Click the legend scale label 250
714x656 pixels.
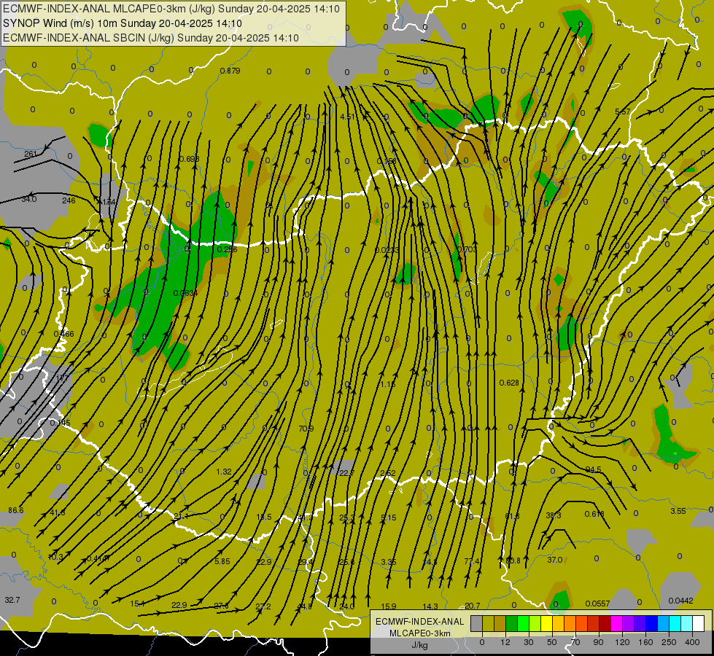(x=669, y=642)
